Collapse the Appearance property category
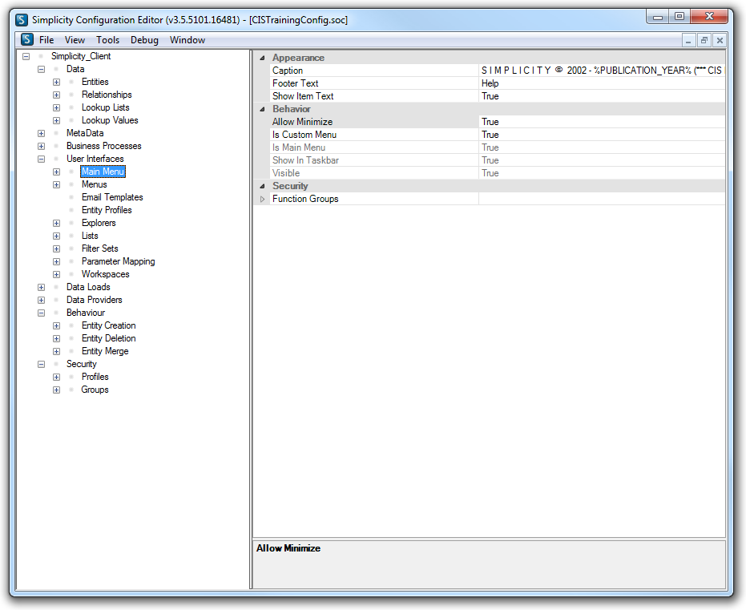 262,58
